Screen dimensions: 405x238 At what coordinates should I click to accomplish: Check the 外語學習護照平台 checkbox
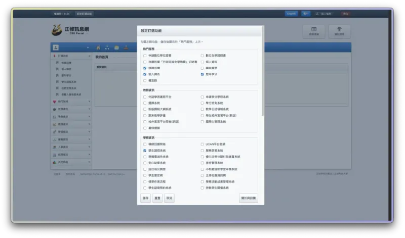tap(145, 97)
